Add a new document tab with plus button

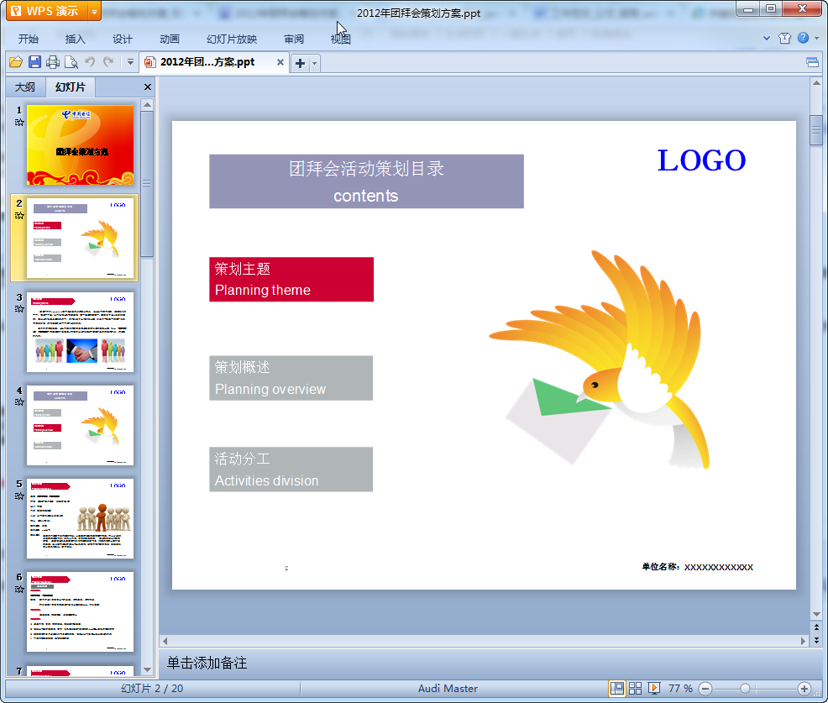pos(300,63)
